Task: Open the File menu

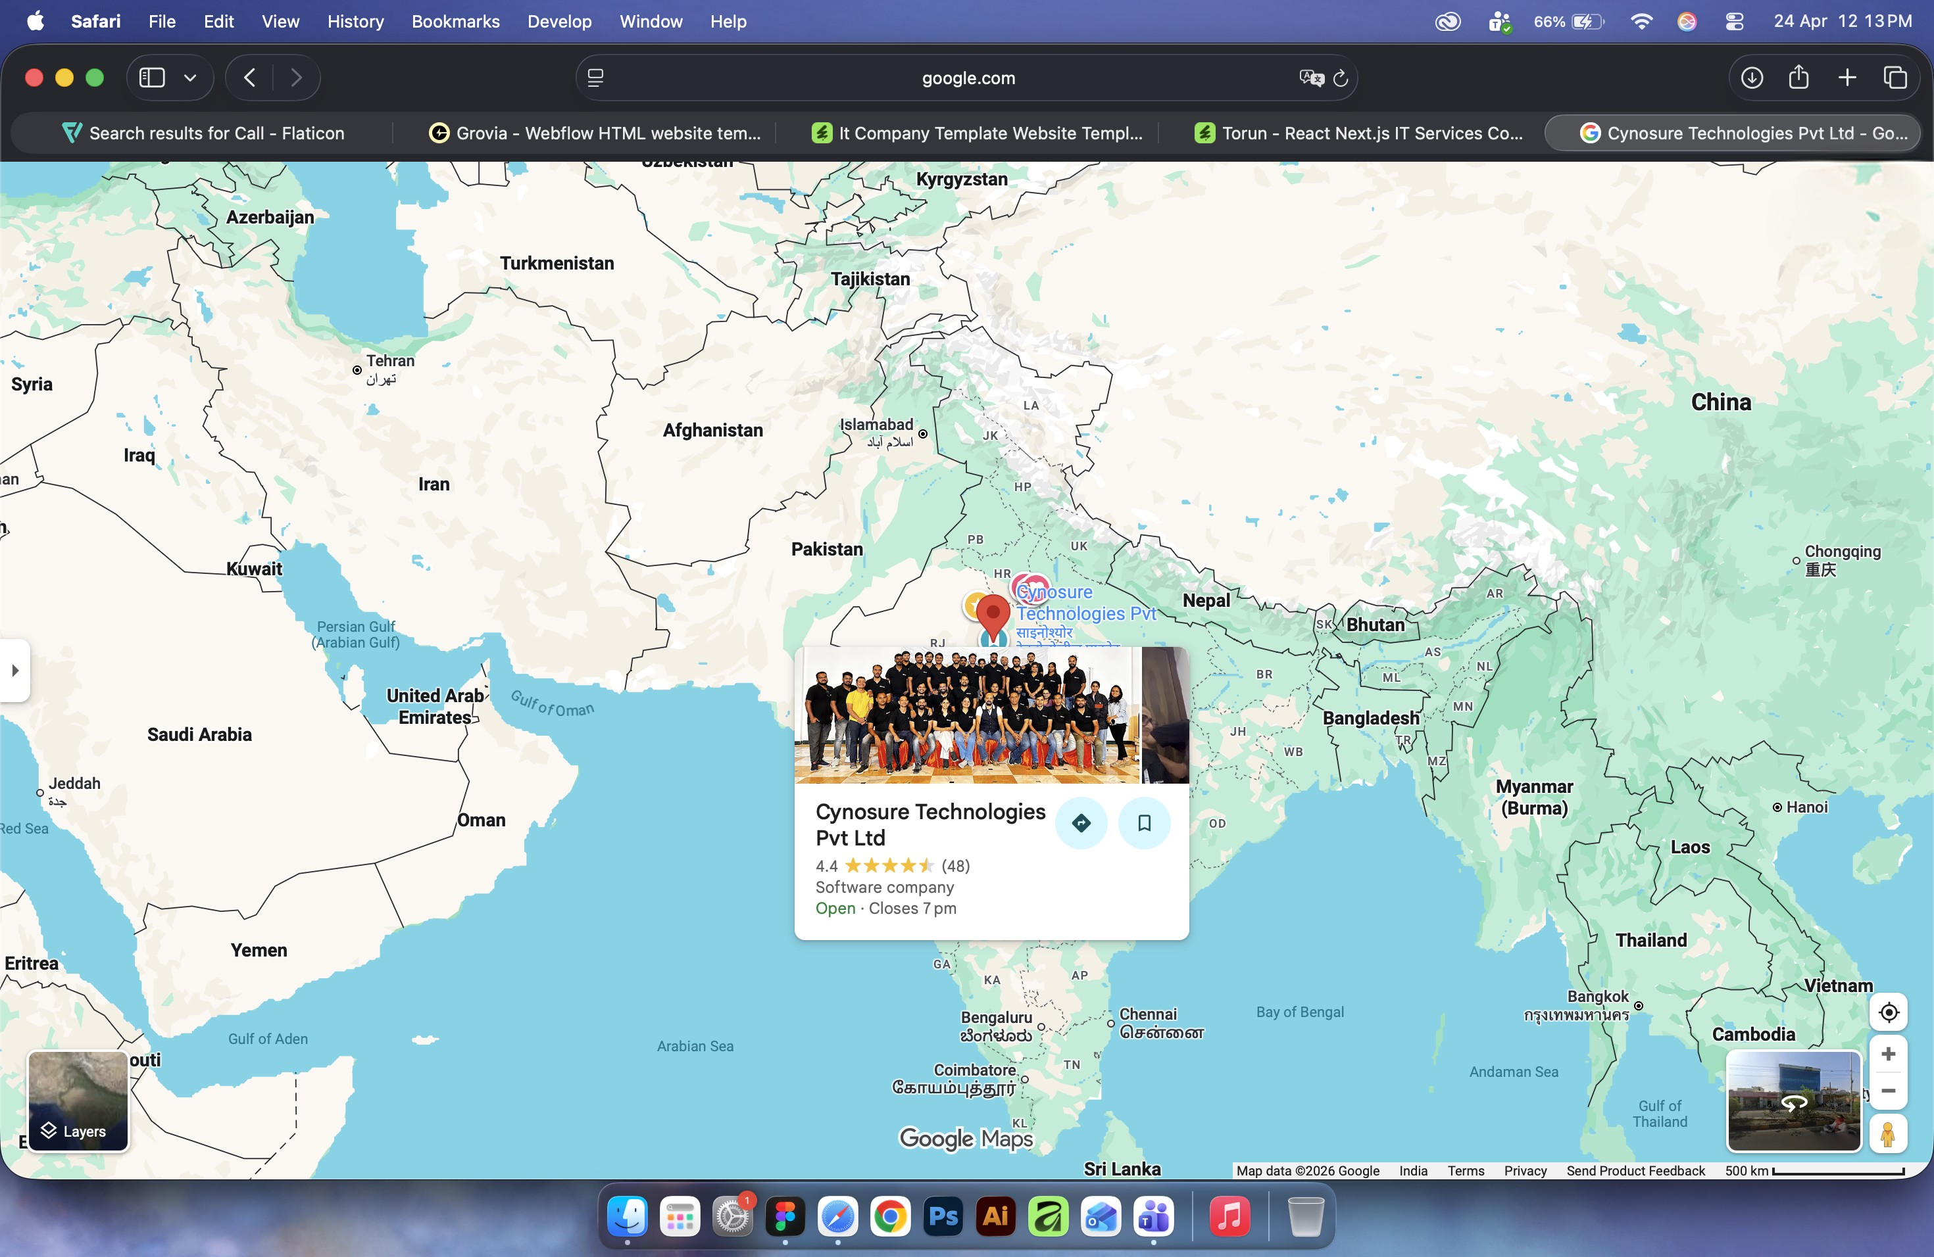Action: tap(162, 21)
